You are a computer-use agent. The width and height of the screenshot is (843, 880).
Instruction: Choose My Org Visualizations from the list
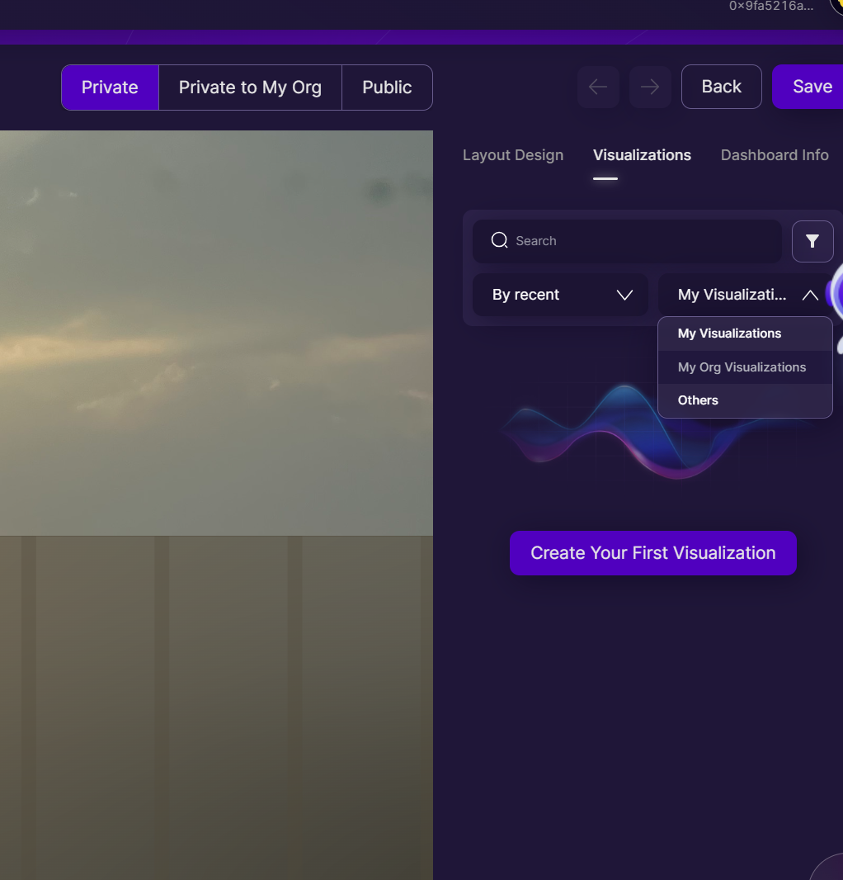click(745, 367)
